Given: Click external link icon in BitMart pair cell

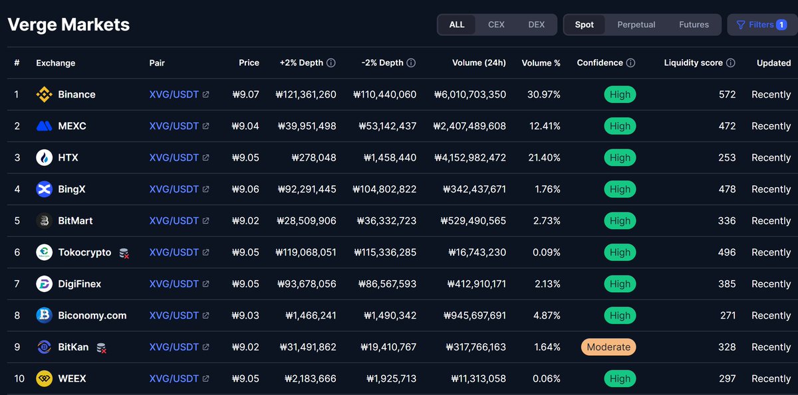Looking at the screenshot, I should click(x=206, y=221).
